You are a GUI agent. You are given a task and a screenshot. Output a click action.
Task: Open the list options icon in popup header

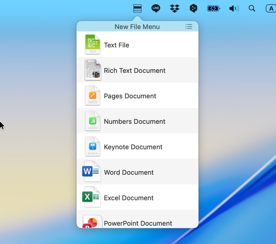189,26
